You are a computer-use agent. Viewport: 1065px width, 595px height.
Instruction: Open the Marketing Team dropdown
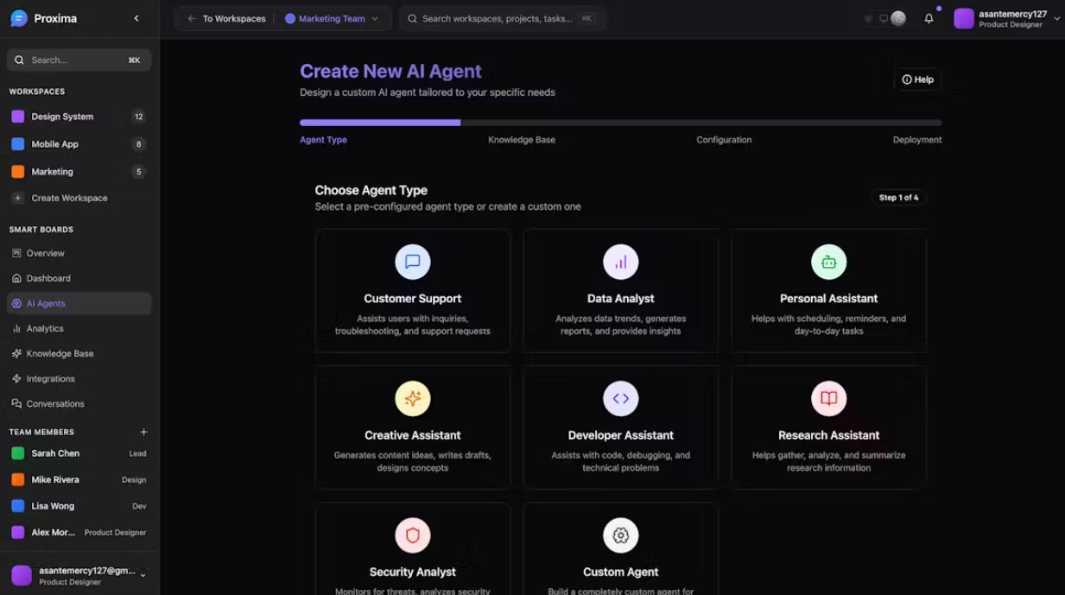pyautogui.click(x=332, y=18)
